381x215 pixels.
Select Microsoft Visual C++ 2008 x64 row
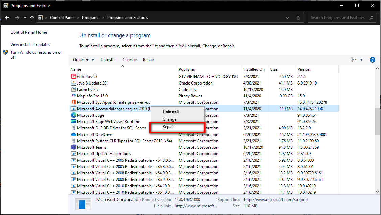pos(204,173)
